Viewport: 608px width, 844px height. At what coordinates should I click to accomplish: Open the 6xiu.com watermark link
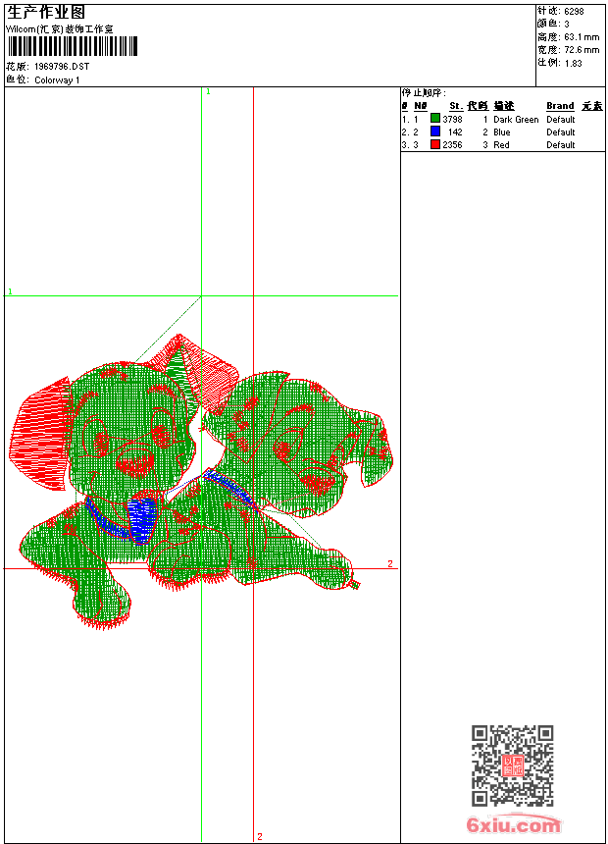pos(513,824)
